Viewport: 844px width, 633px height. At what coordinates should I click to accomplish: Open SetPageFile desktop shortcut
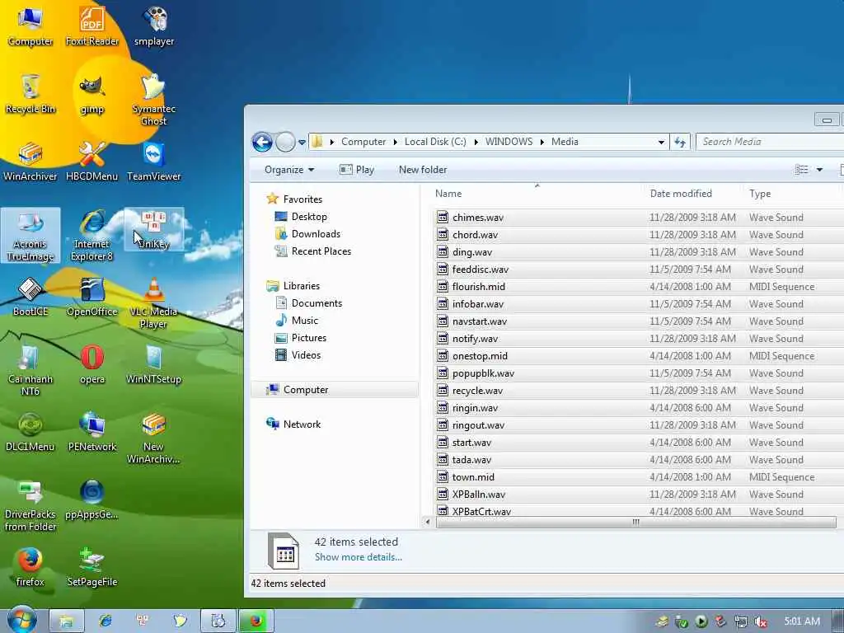[x=92, y=567]
